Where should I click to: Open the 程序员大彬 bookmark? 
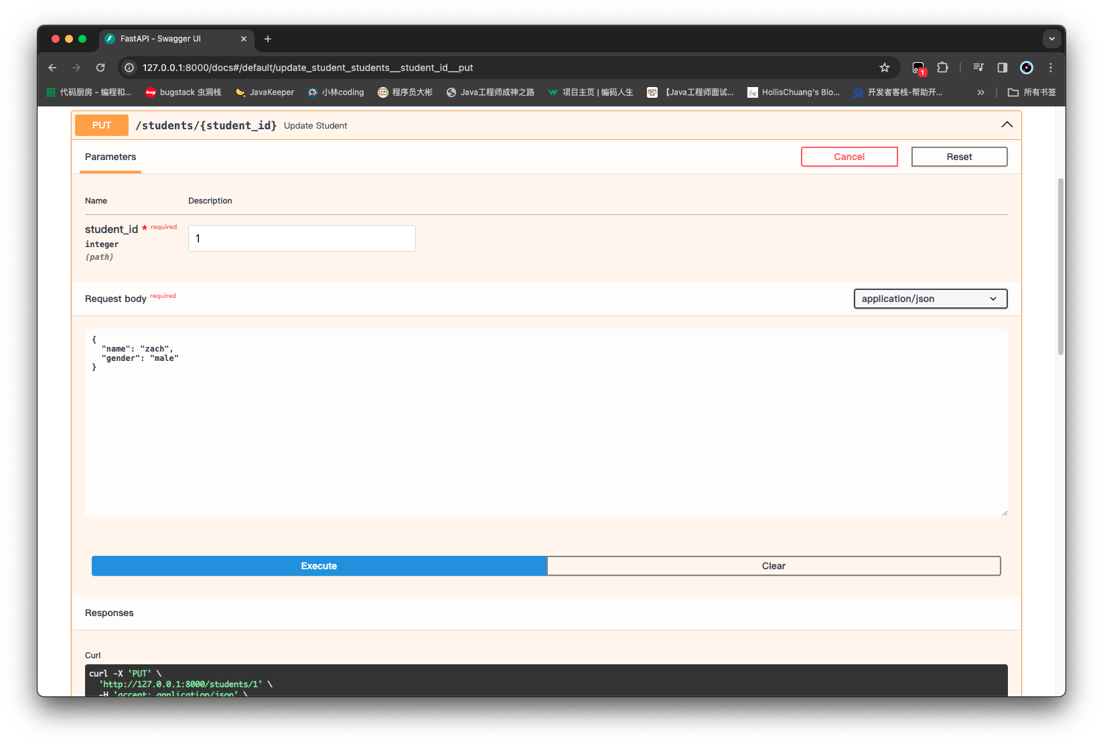(x=405, y=92)
